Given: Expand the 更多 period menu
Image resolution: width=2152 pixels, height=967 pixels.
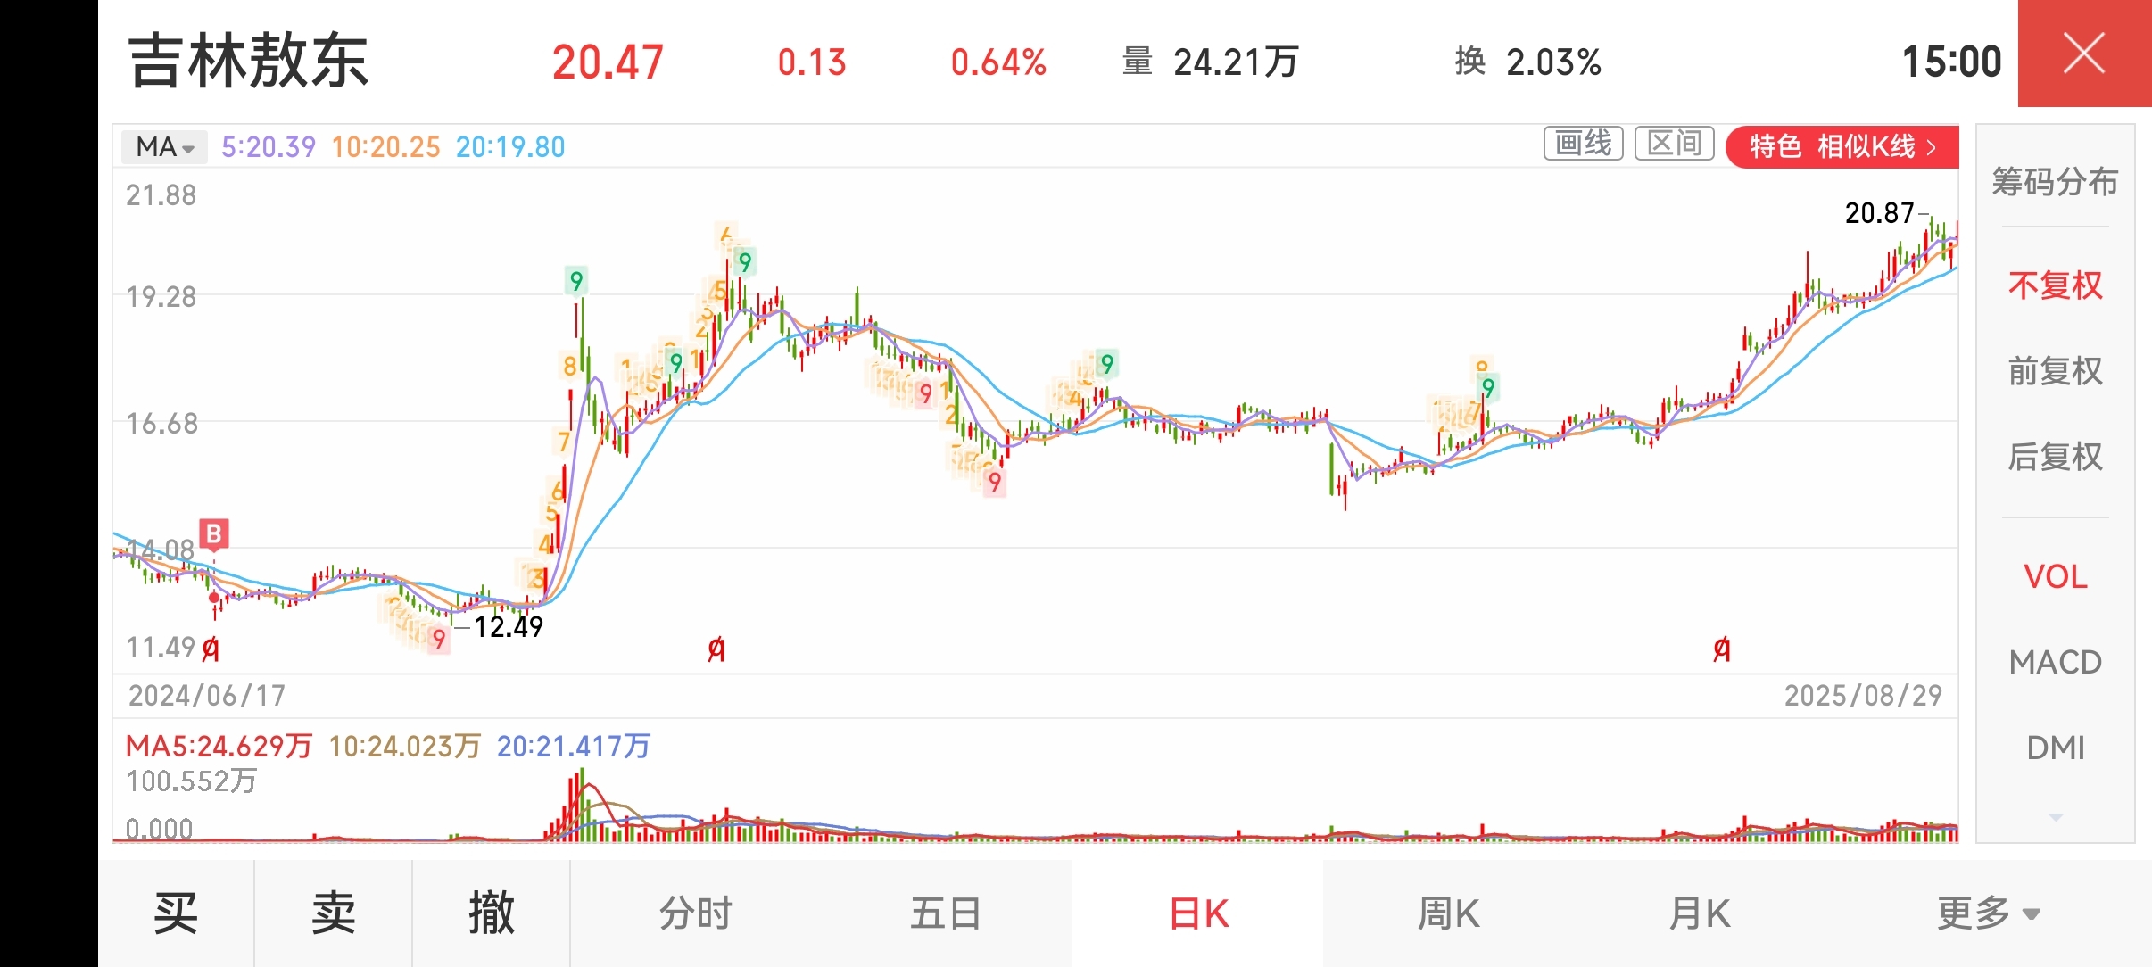Looking at the screenshot, I should point(1989,913).
